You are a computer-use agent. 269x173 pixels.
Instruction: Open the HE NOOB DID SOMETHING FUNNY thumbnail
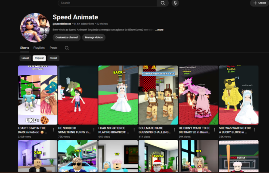[x=78, y=95]
